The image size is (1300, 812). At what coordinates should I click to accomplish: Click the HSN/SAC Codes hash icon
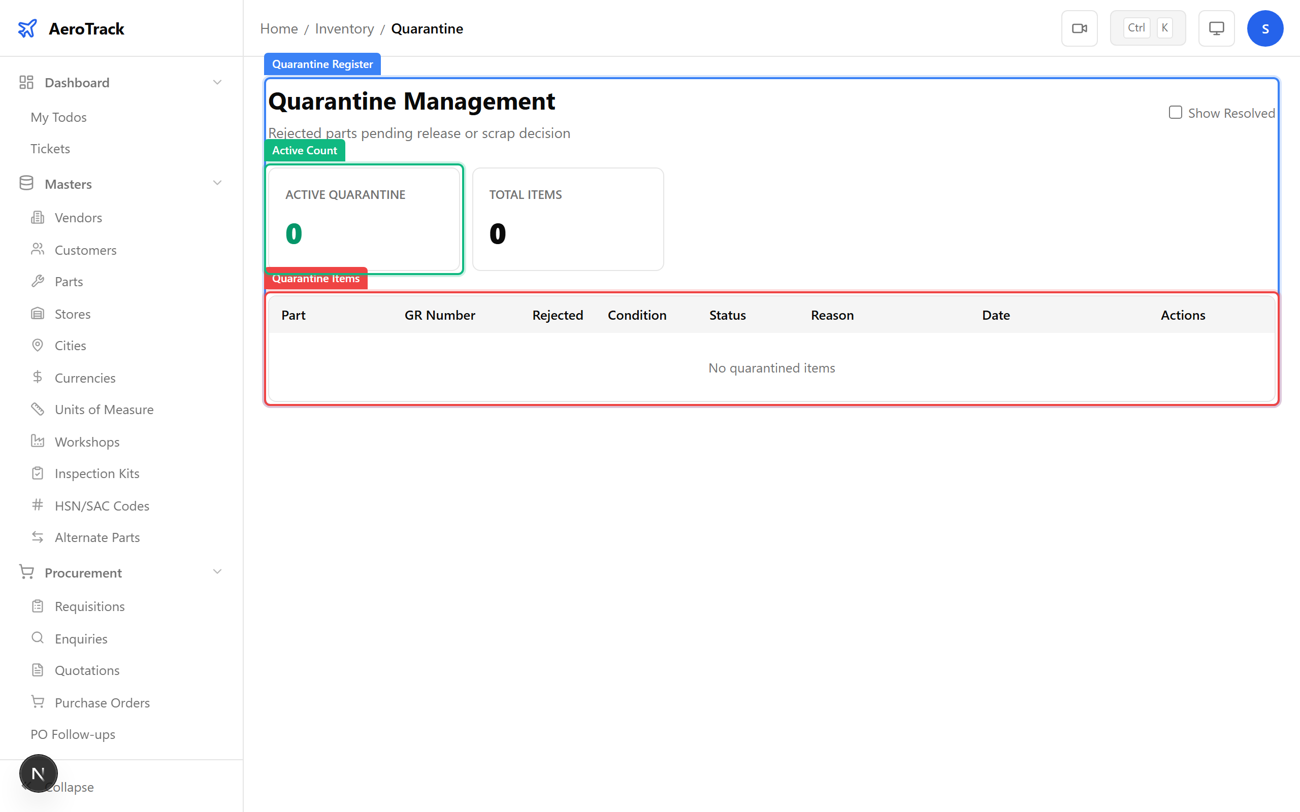(37, 505)
